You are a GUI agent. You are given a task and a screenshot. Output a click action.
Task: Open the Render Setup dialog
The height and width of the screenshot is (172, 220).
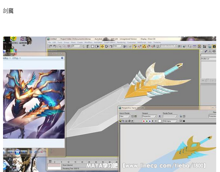pyautogui.click(x=210, y=46)
